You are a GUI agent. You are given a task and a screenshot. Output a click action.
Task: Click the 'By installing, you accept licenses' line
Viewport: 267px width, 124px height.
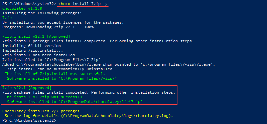click(x=63, y=22)
